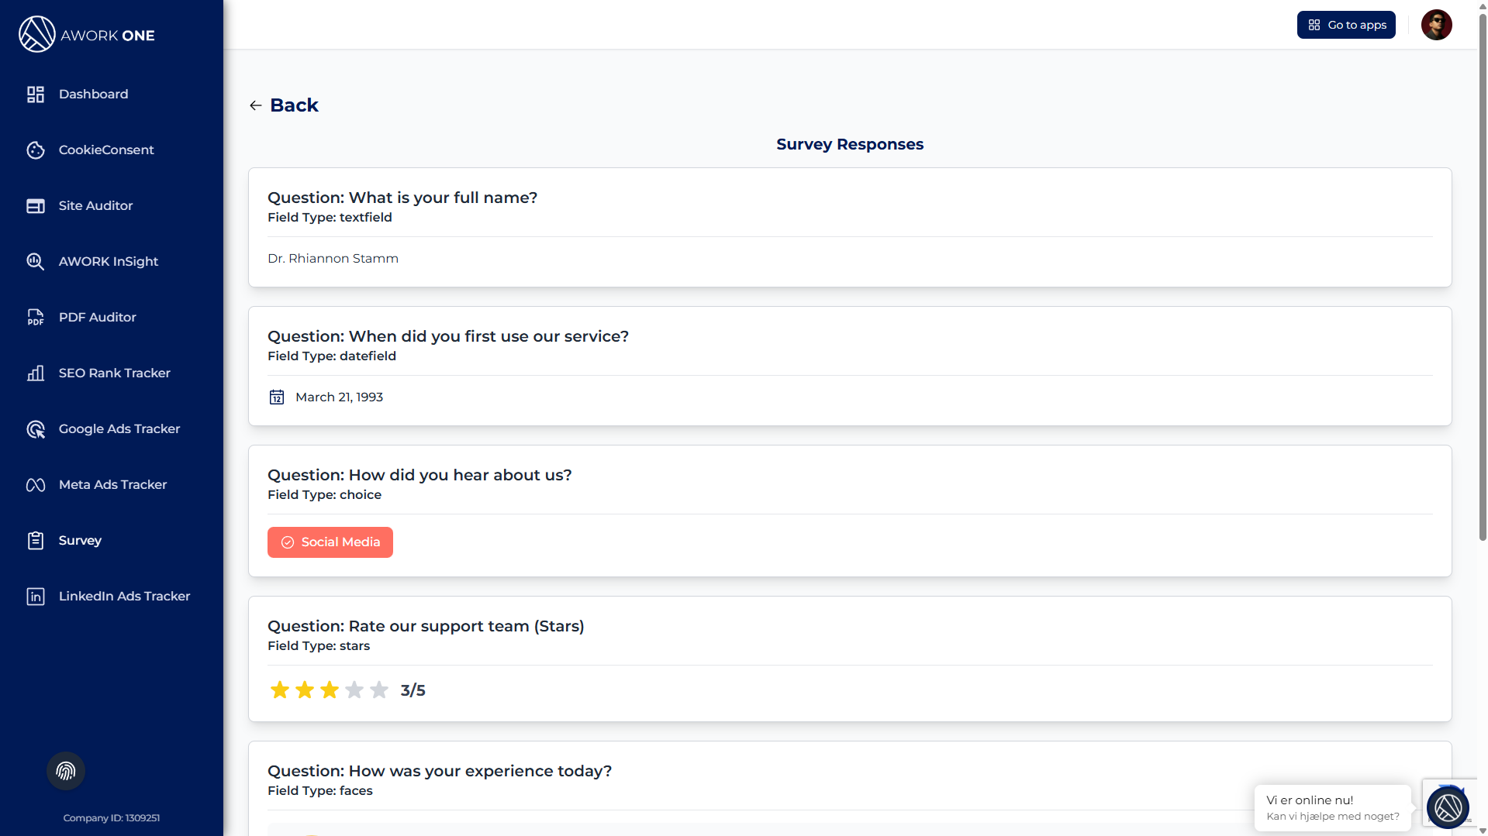Select the Site Auditor icon

[x=36, y=206]
